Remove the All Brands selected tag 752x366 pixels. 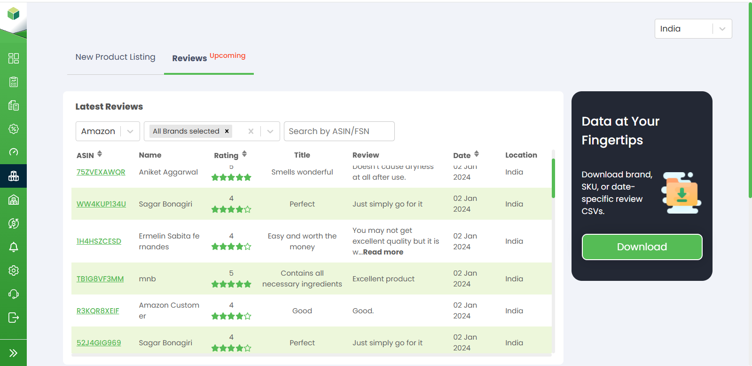pyautogui.click(x=227, y=131)
